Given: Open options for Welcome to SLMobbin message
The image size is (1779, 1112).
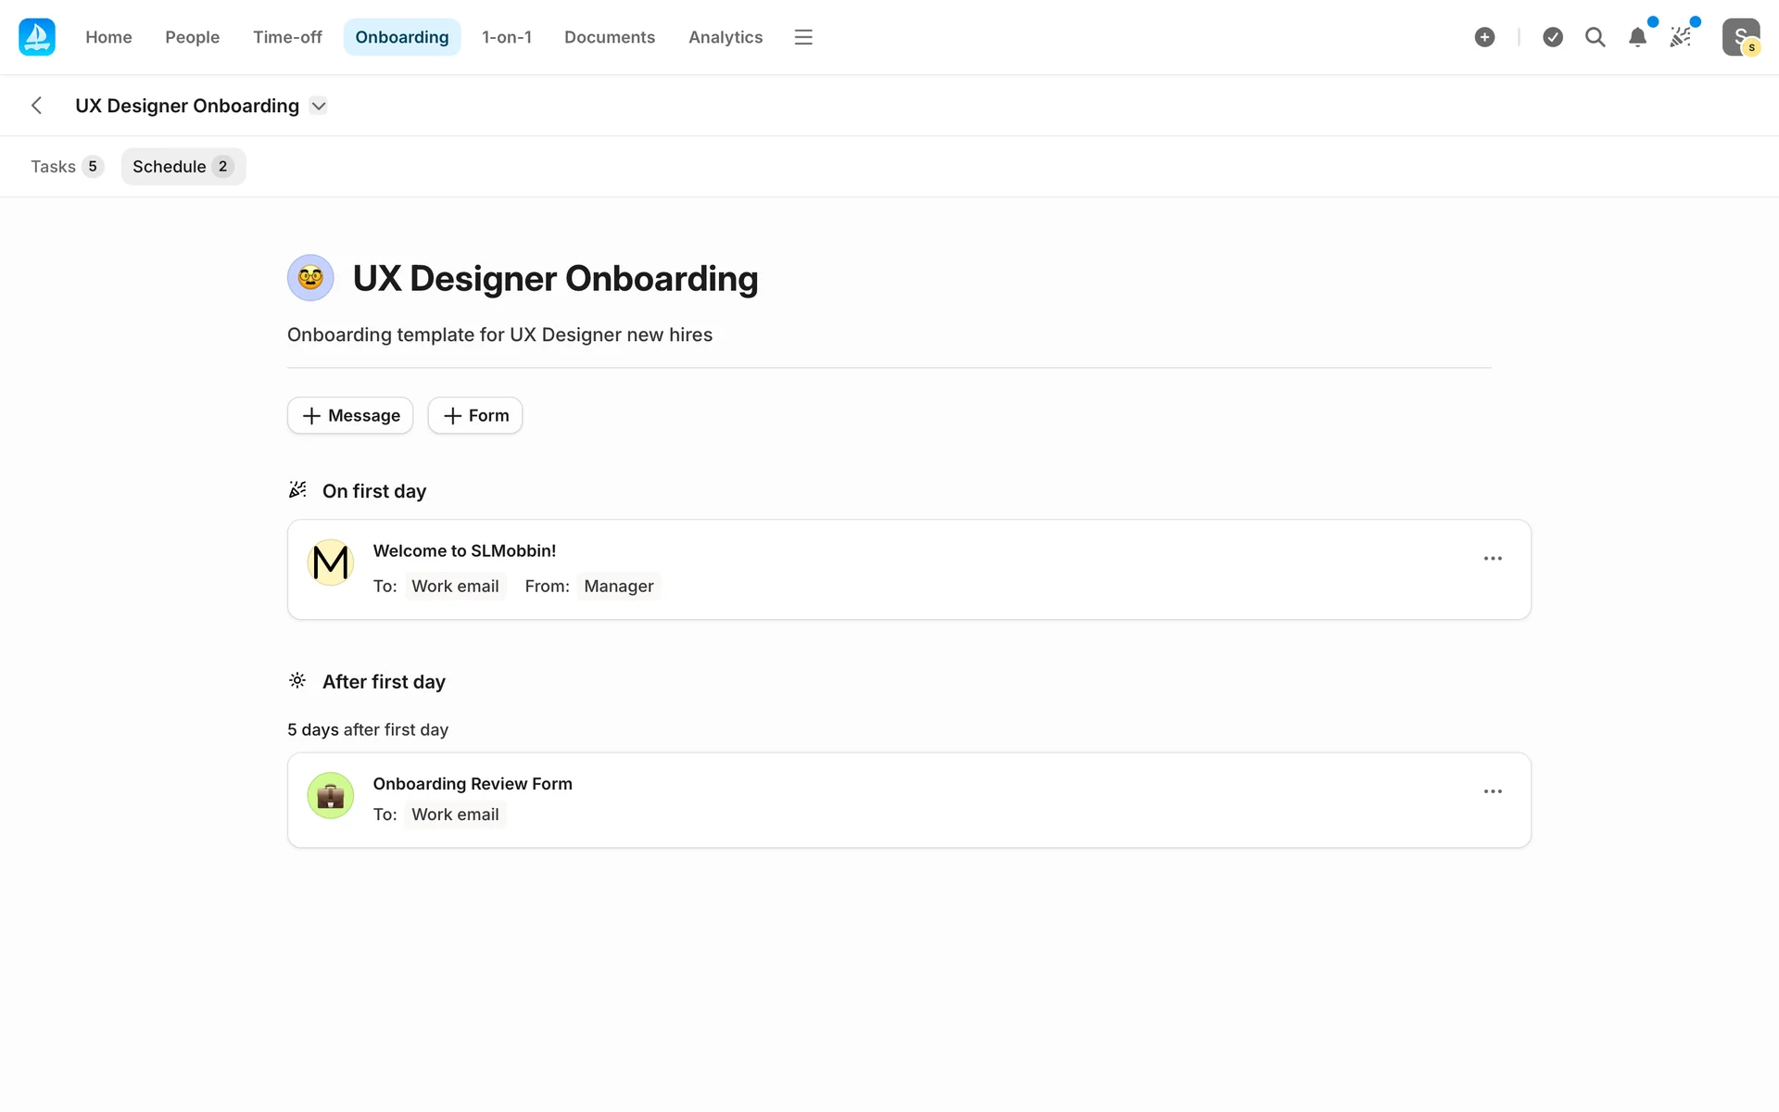Looking at the screenshot, I should click(x=1493, y=559).
